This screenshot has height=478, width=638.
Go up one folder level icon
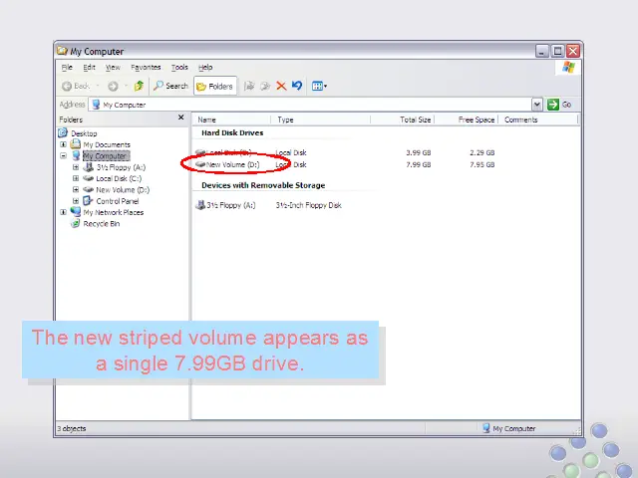point(139,86)
